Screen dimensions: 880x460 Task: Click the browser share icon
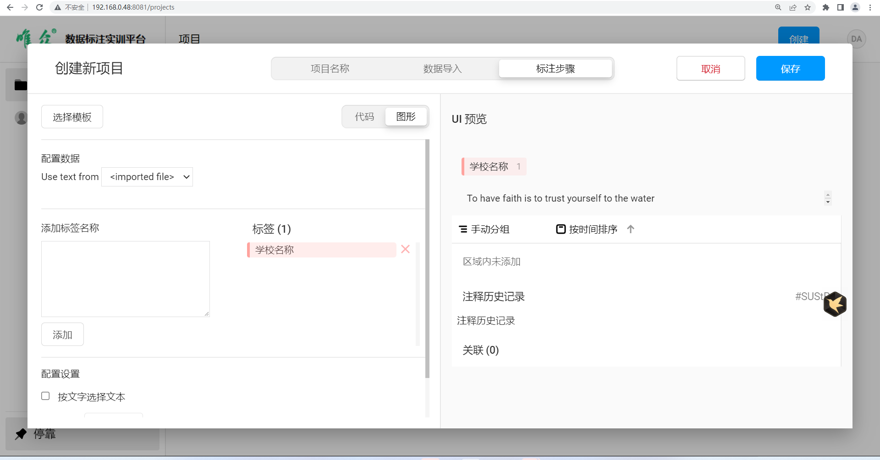tap(793, 7)
